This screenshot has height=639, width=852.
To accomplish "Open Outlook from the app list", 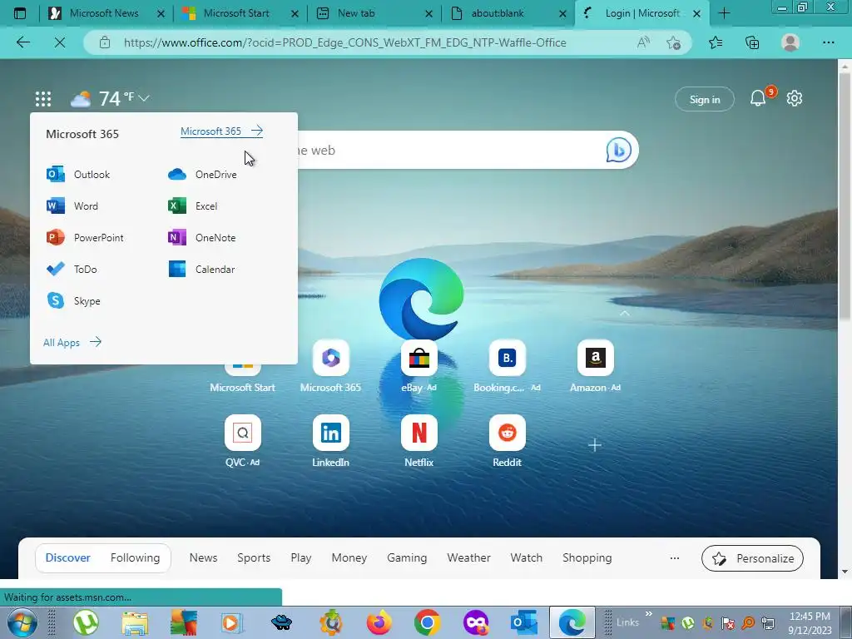I will (78, 175).
